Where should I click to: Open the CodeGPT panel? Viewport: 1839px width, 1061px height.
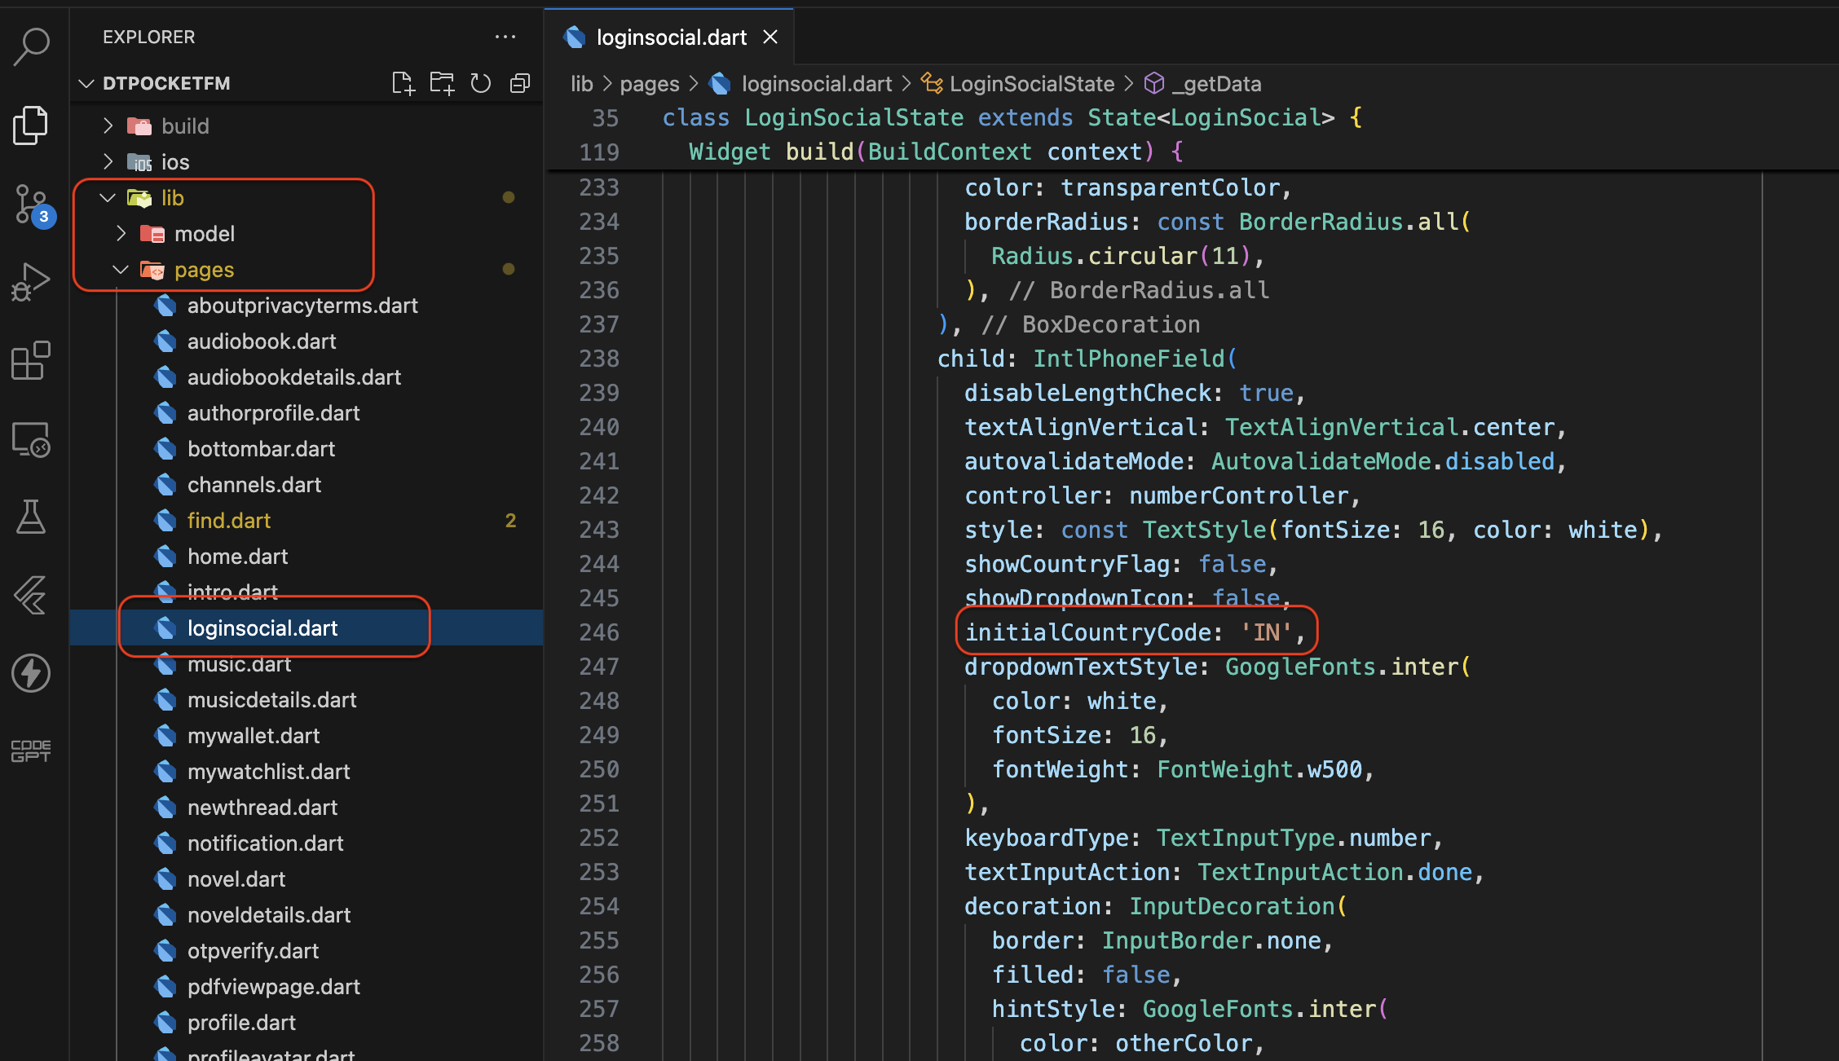pyautogui.click(x=32, y=751)
